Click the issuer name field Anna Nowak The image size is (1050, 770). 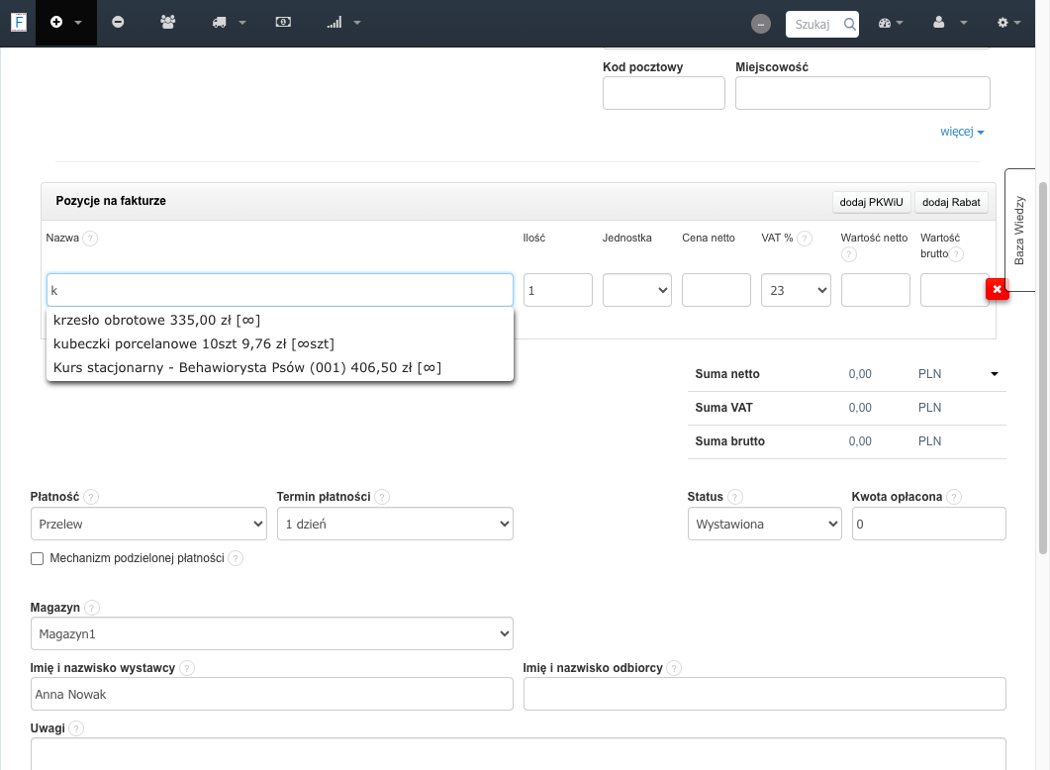(x=272, y=694)
